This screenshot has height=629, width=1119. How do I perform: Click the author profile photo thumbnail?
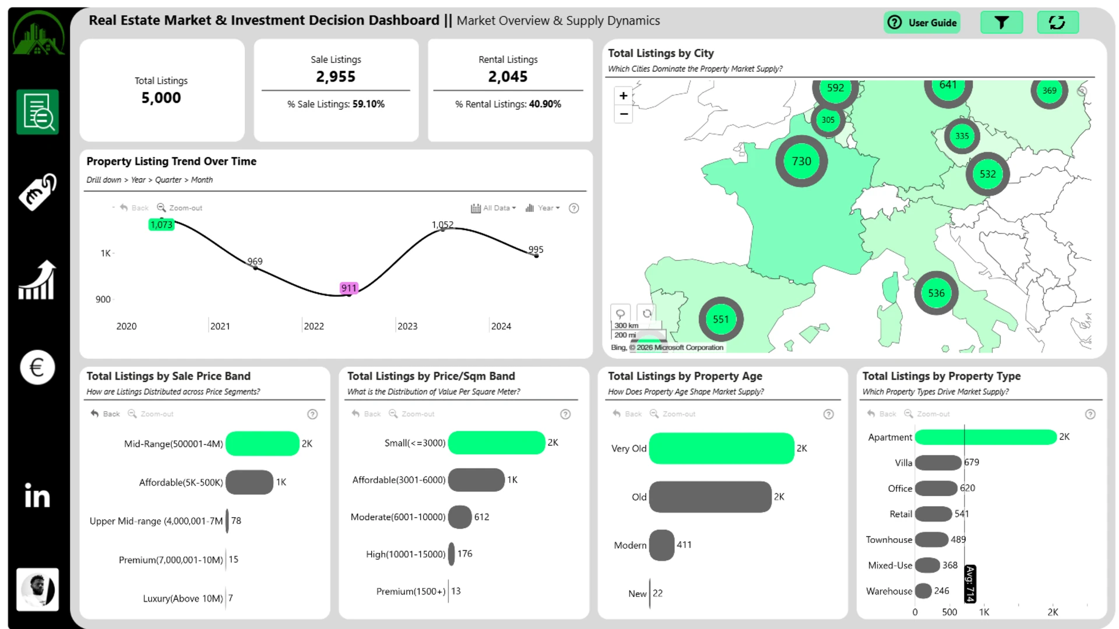click(x=37, y=589)
